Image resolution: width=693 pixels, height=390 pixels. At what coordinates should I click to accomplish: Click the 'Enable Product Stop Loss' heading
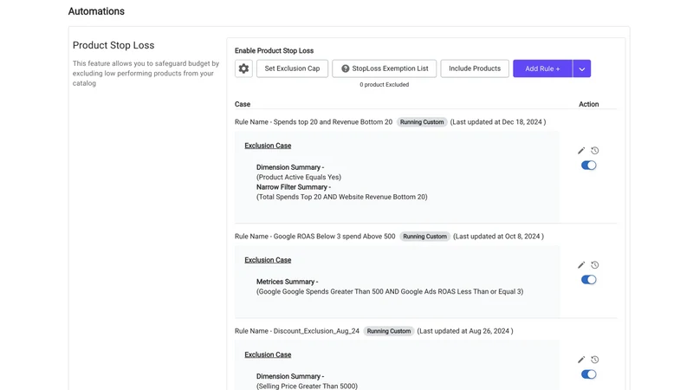tap(274, 51)
